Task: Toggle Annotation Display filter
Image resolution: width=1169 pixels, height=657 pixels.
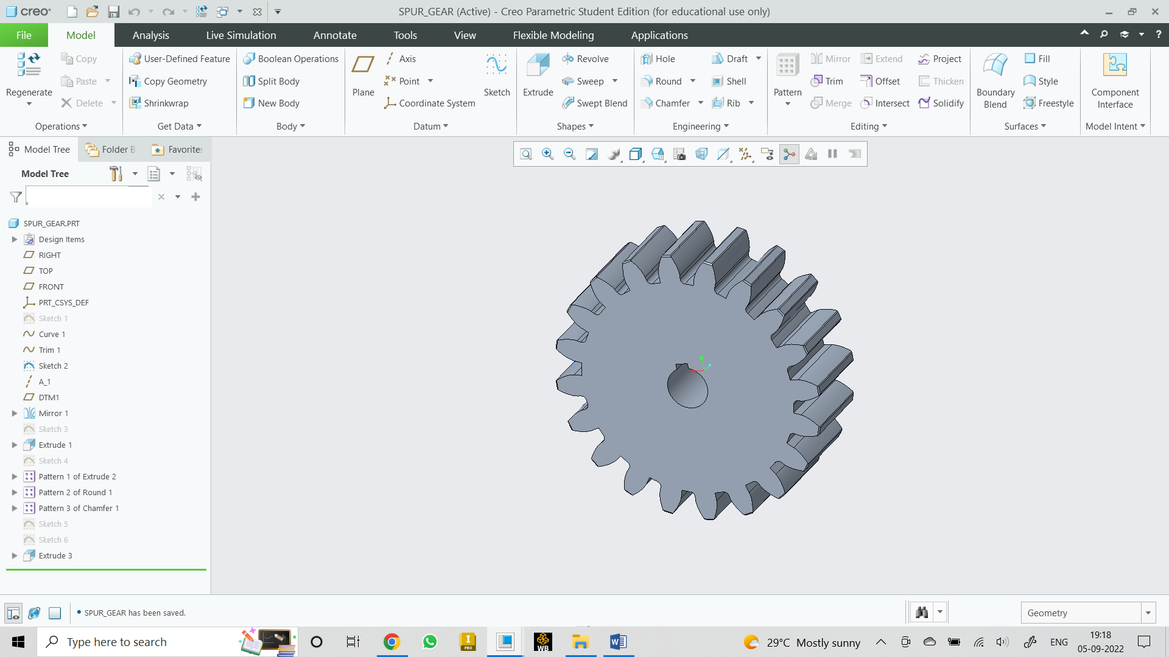Action: point(767,154)
